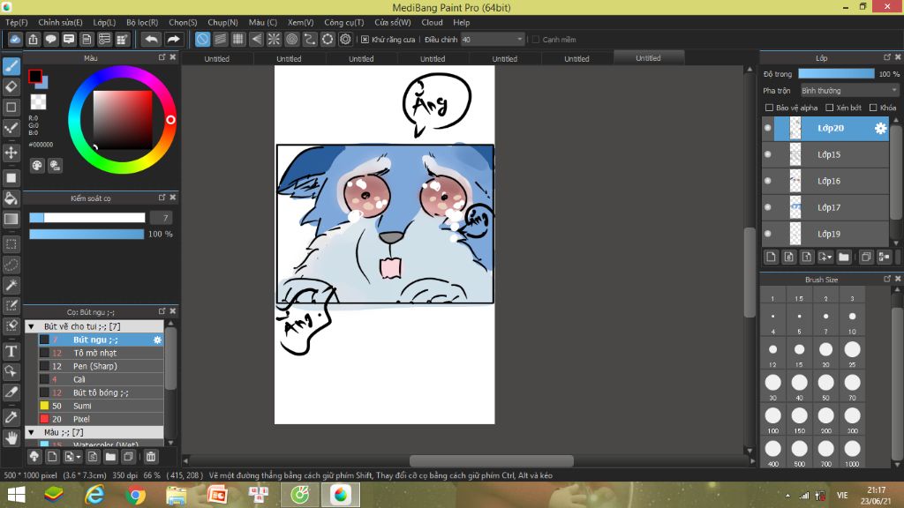The width and height of the screenshot is (904, 508).
Task: Select the Pixel brush
Action: pyautogui.click(x=101, y=419)
